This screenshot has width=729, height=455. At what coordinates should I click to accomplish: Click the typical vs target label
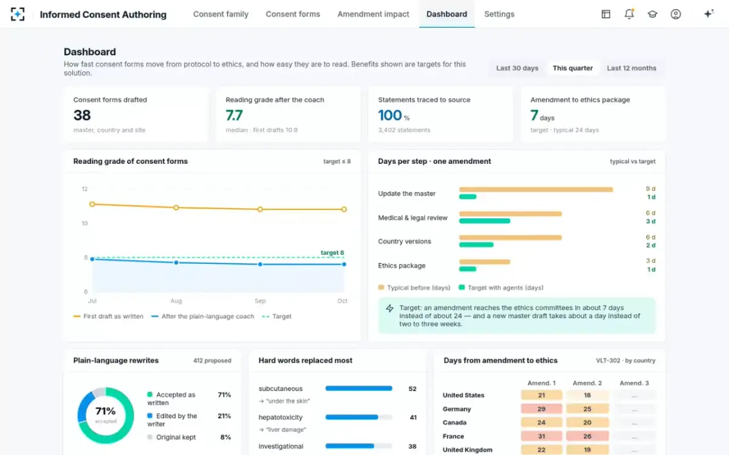tap(632, 161)
